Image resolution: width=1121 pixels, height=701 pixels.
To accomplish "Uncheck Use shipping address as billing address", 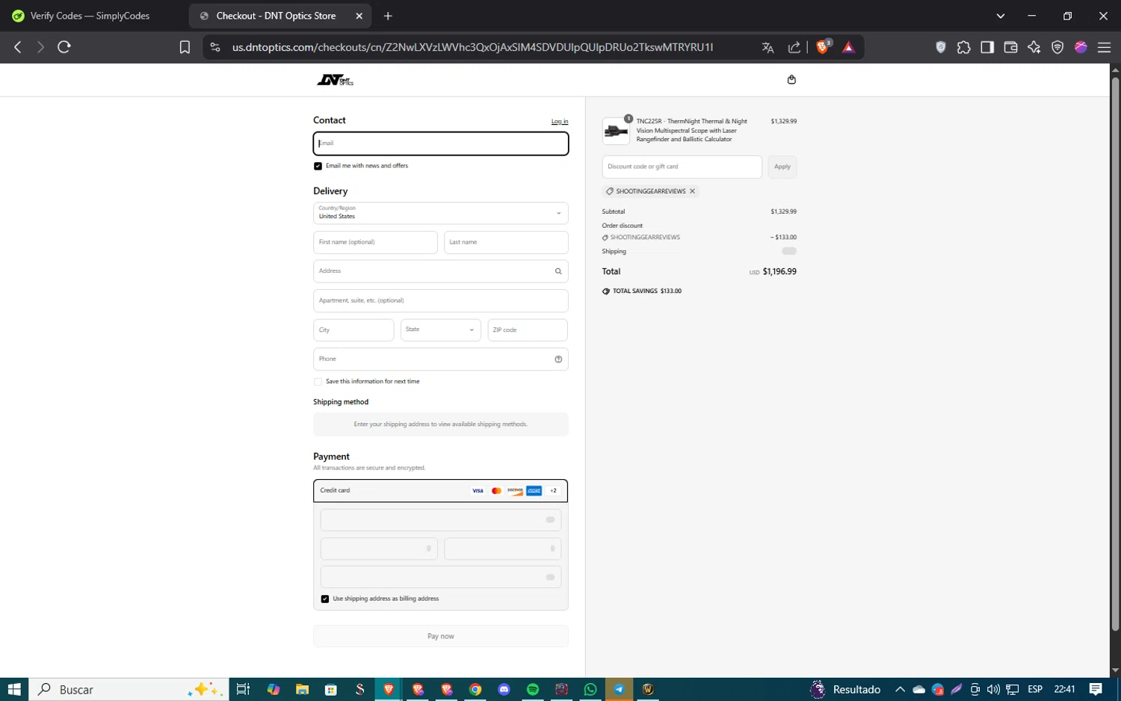I will pyautogui.click(x=325, y=599).
